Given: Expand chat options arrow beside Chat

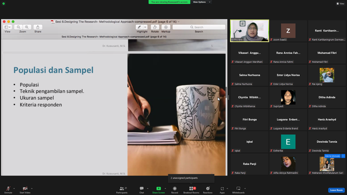Looking at the screenshot, I should [x=147, y=188].
